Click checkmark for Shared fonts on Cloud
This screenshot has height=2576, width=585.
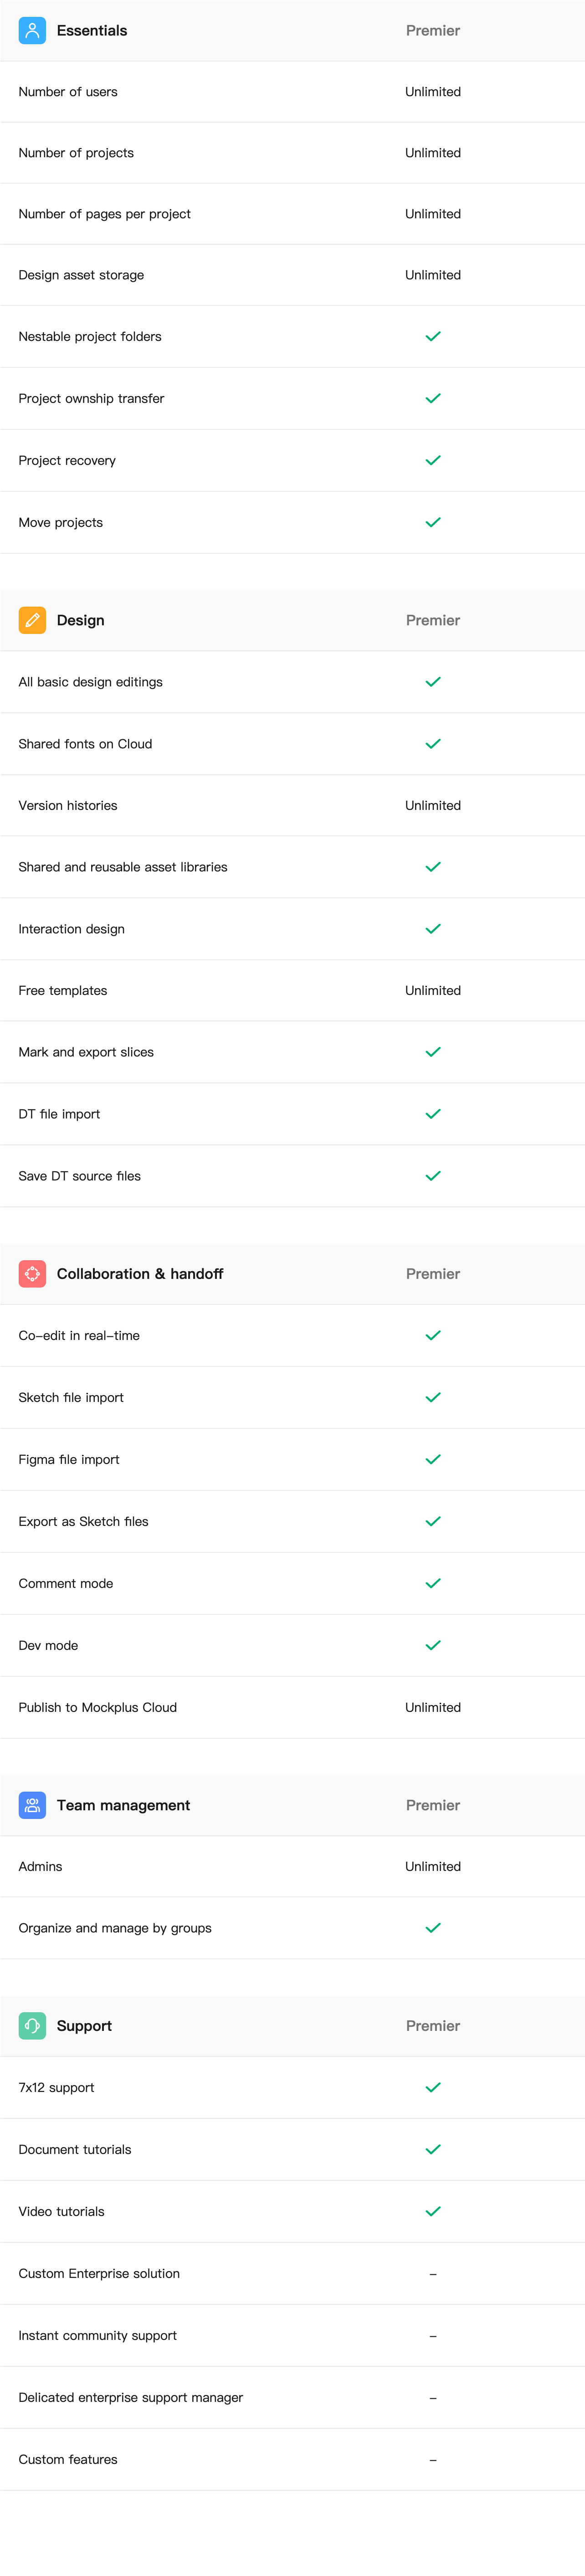pyautogui.click(x=433, y=744)
